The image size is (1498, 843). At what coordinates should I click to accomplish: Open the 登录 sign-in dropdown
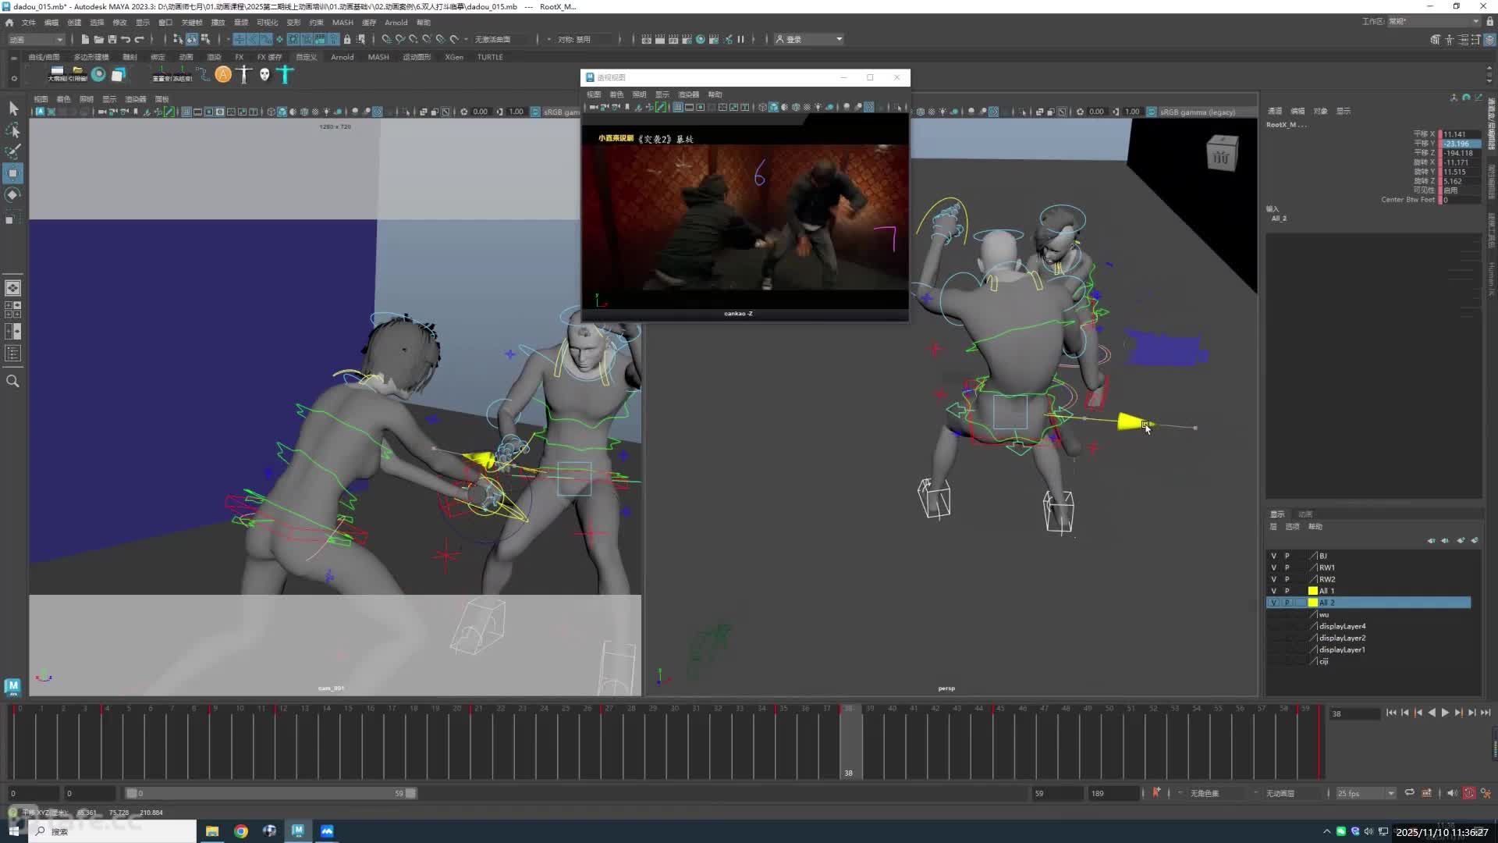point(809,39)
